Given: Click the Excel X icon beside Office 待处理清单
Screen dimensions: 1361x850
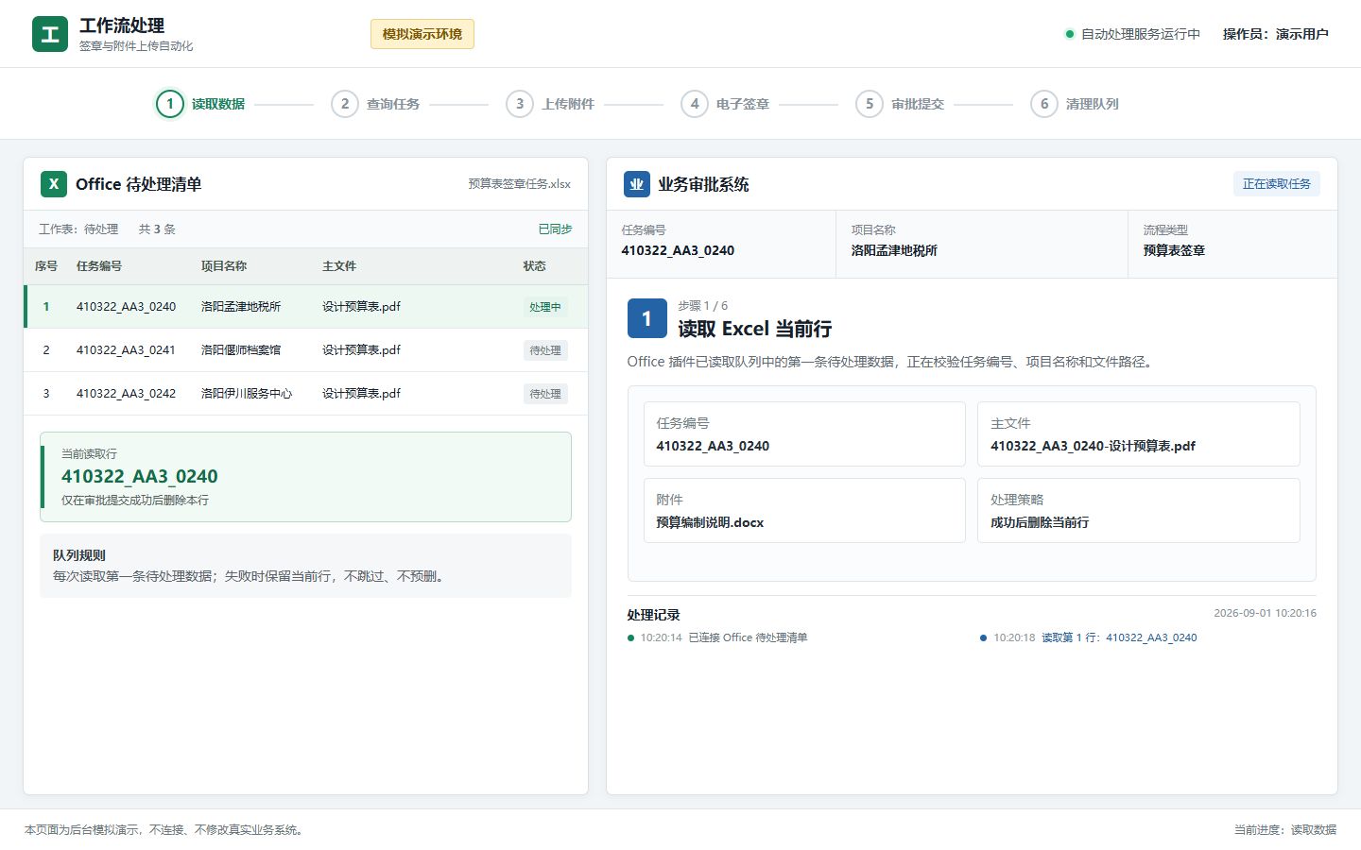Looking at the screenshot, I should (x=54, y=184).
